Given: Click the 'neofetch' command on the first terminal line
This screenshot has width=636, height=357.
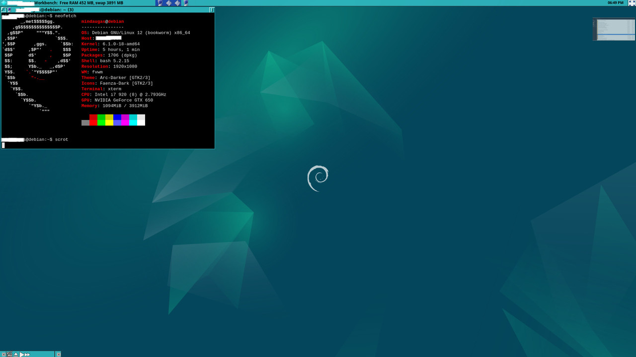Looking at the screenshot, I should pyautogui.click(x=66, y=16).
